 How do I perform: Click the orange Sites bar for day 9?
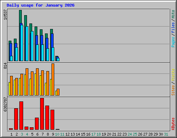point(53,79)
